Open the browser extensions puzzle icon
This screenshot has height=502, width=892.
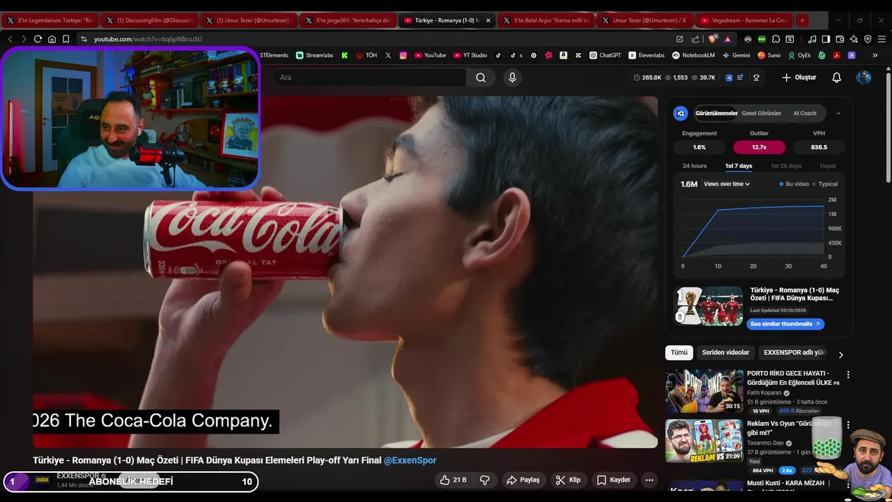point(776,39)
